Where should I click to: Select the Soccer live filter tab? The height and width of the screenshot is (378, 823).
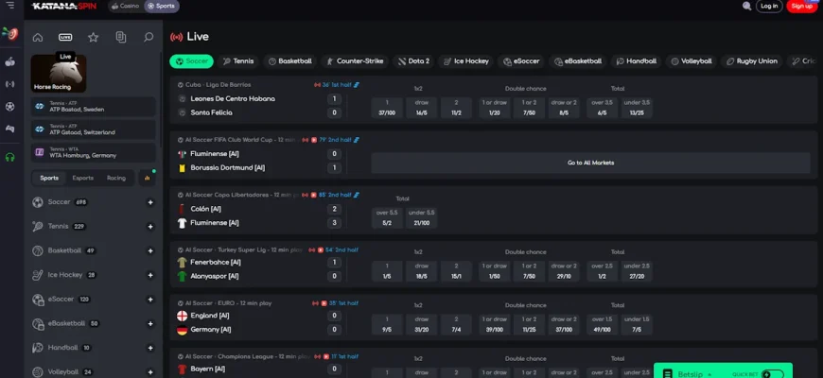pyautogui.click(x=192, y=61)
